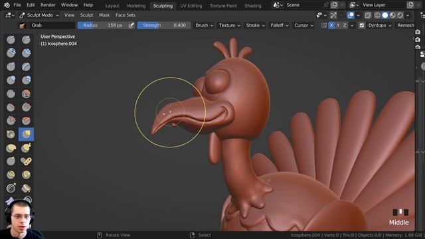Viewport: 425px width, 239px height.
Task: Expand the Cursor settings dropdown
Action: [303, 25]
